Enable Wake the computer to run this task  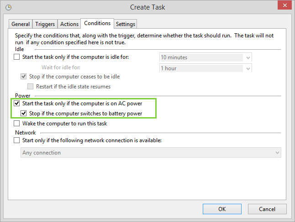(17, 124)
